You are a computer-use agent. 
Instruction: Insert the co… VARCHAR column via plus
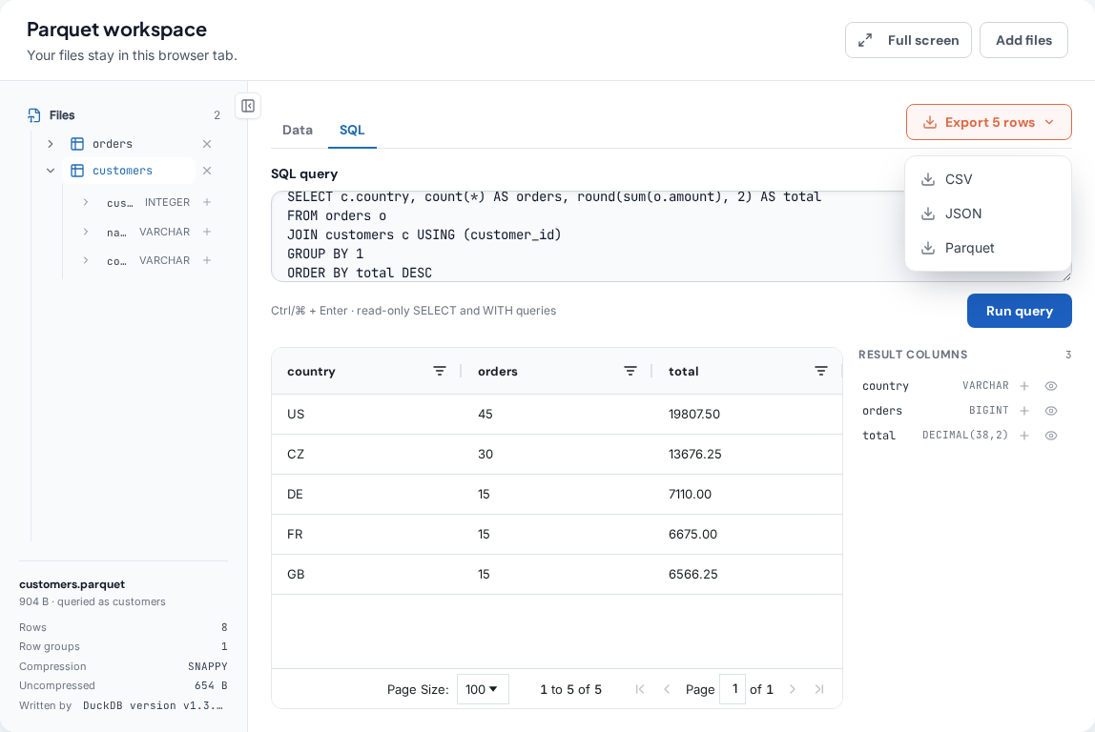point(207,260)
